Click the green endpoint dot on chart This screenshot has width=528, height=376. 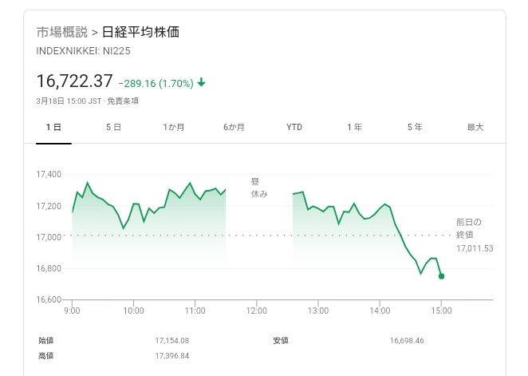tap(441, 276)
